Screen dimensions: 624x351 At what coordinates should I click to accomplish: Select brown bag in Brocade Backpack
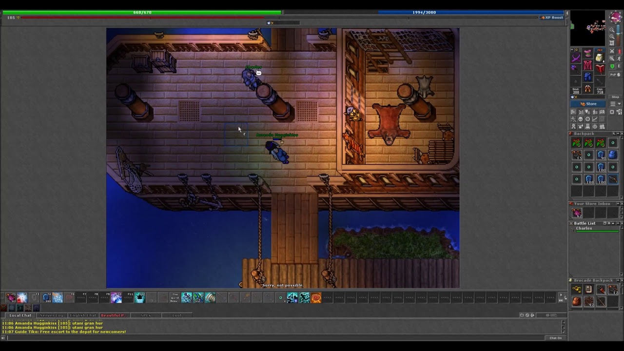tap(577, 302)
